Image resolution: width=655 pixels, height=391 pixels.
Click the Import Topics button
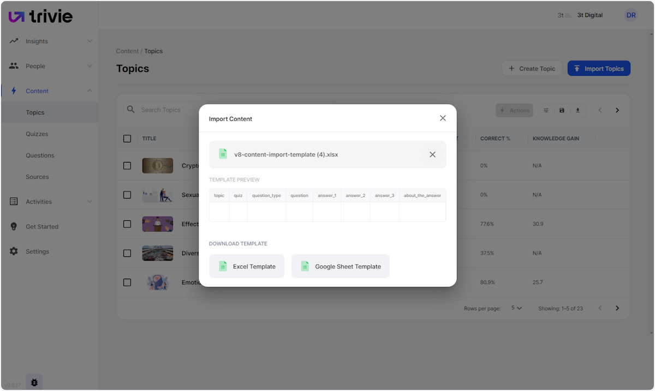coord(599,68)
